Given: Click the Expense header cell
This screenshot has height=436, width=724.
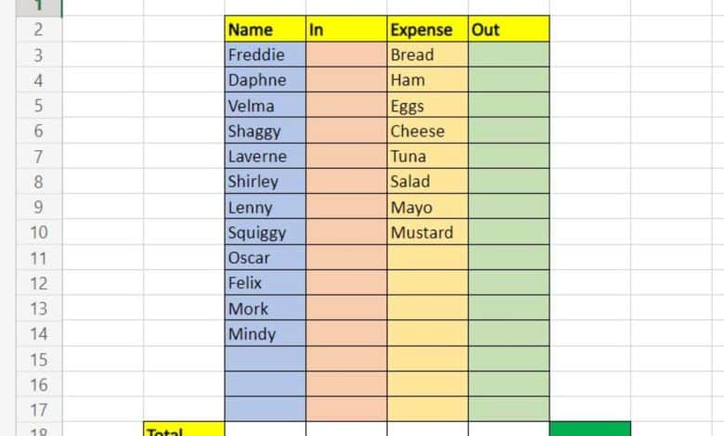Looking at the screenshot, I should click(x=427, y=29).
